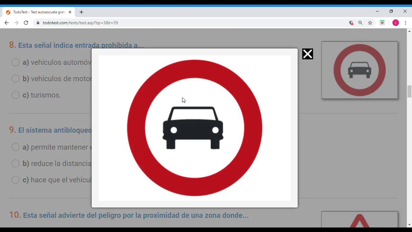View site security lock info
The height and width of the screenshot is (232, 412).
38,23
